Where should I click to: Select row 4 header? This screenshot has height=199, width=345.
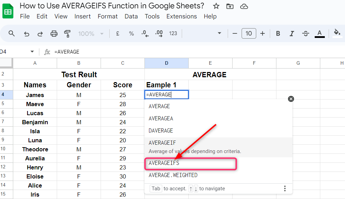[x=6, y=95]
